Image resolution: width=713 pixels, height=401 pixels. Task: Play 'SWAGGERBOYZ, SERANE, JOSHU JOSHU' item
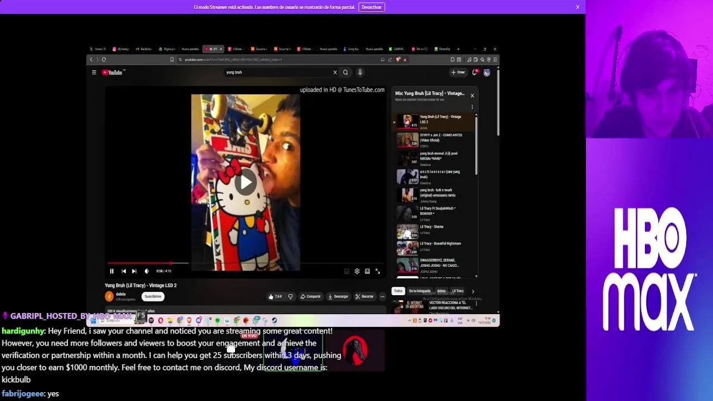pyautogui.click(x=434, y=265)
